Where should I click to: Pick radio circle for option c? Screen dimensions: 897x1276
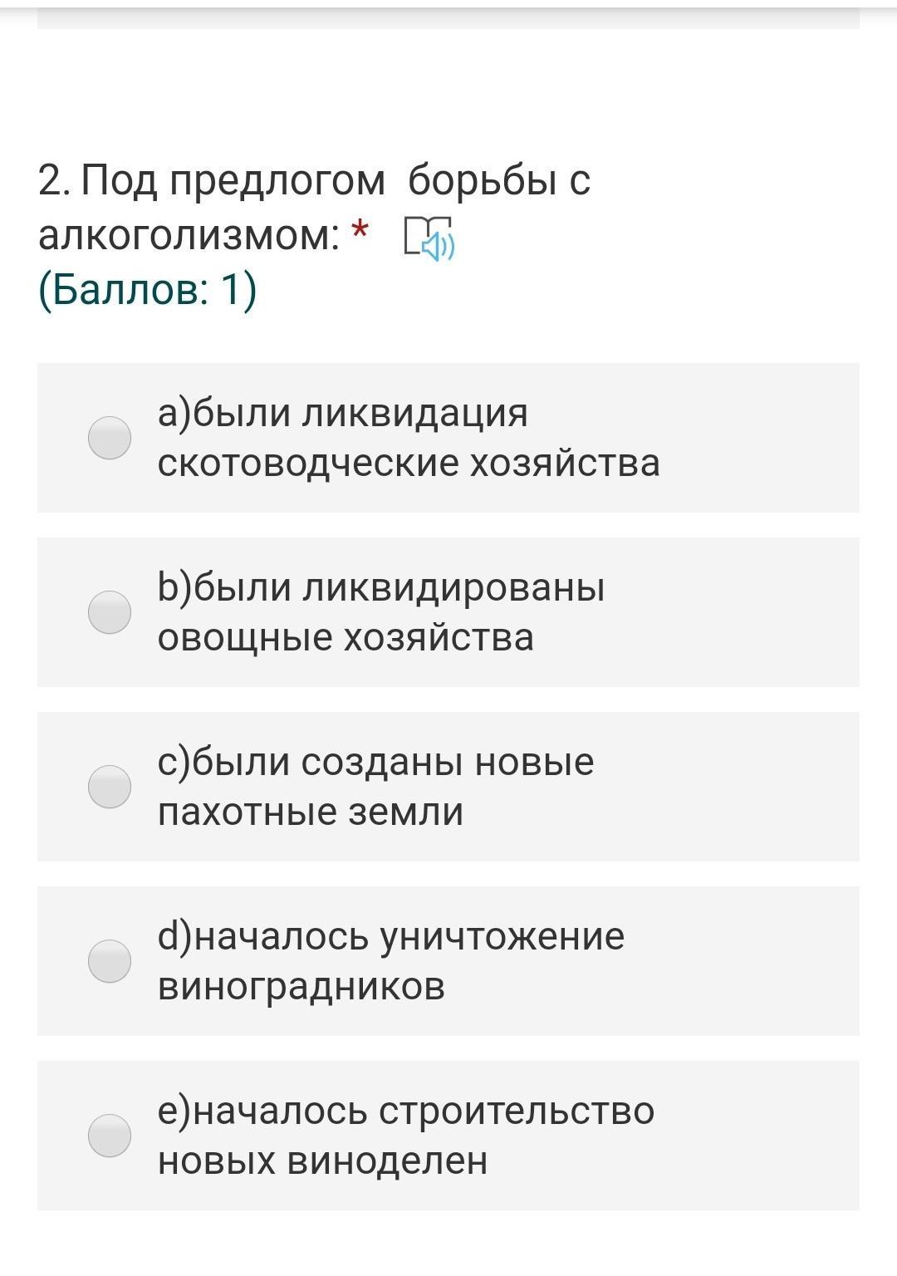[x=110, y=787]
